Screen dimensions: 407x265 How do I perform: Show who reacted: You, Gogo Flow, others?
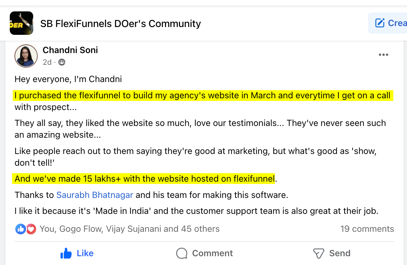click(129, 229)
